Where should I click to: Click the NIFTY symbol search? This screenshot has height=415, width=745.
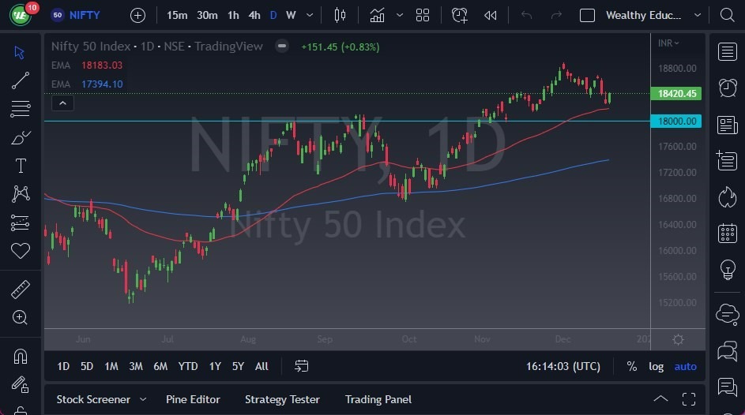pos(76,15)
